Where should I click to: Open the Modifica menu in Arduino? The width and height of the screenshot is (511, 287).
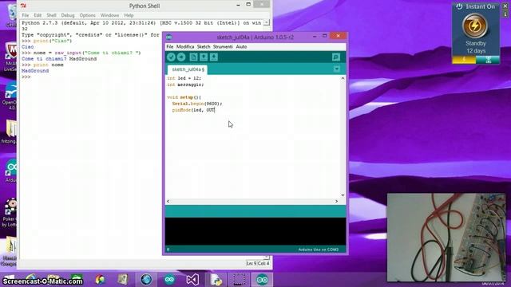[x=185, y=46]
